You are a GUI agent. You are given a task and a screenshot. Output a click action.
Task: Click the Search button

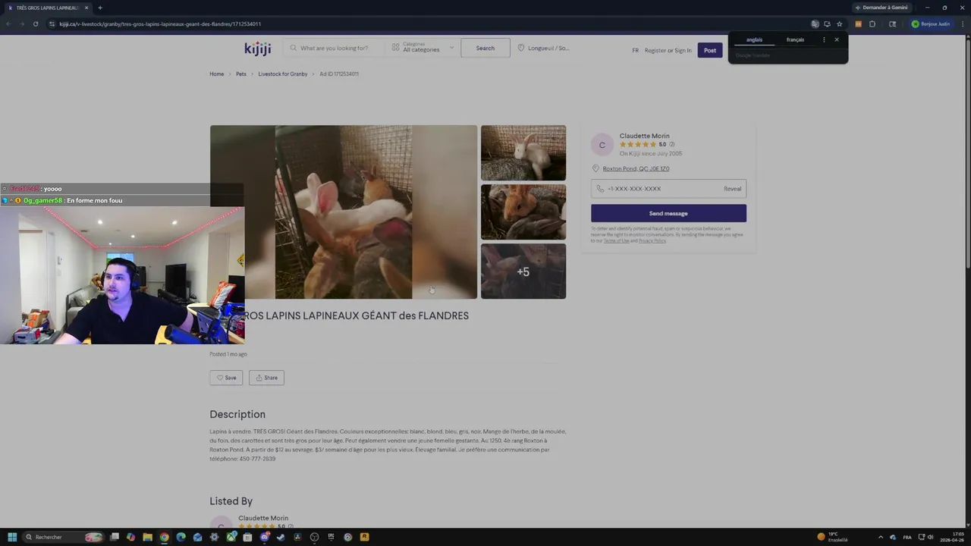click(x=485, y=48)
